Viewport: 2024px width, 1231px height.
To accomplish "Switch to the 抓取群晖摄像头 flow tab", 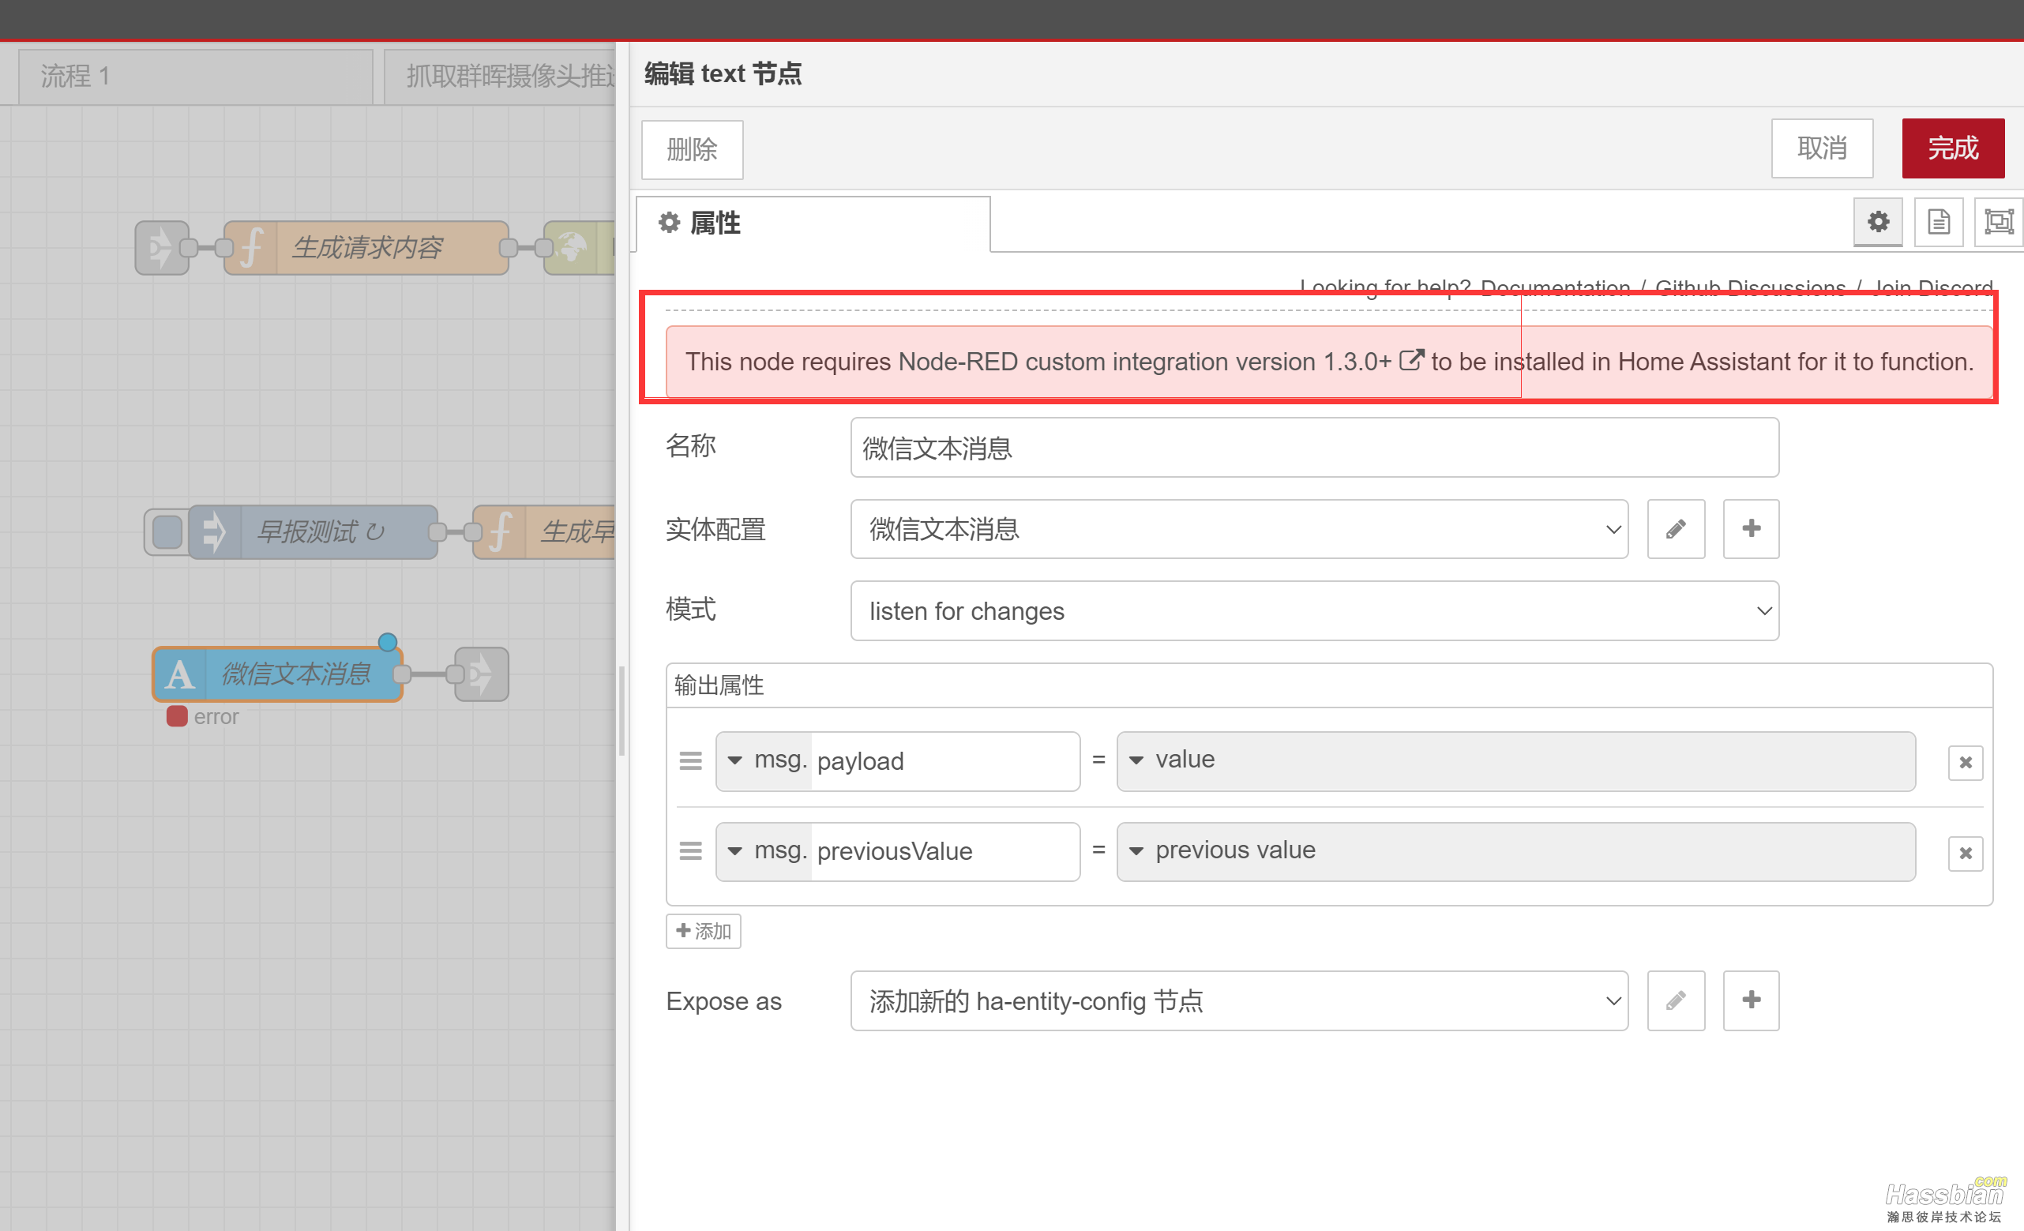I will point(500,77).
